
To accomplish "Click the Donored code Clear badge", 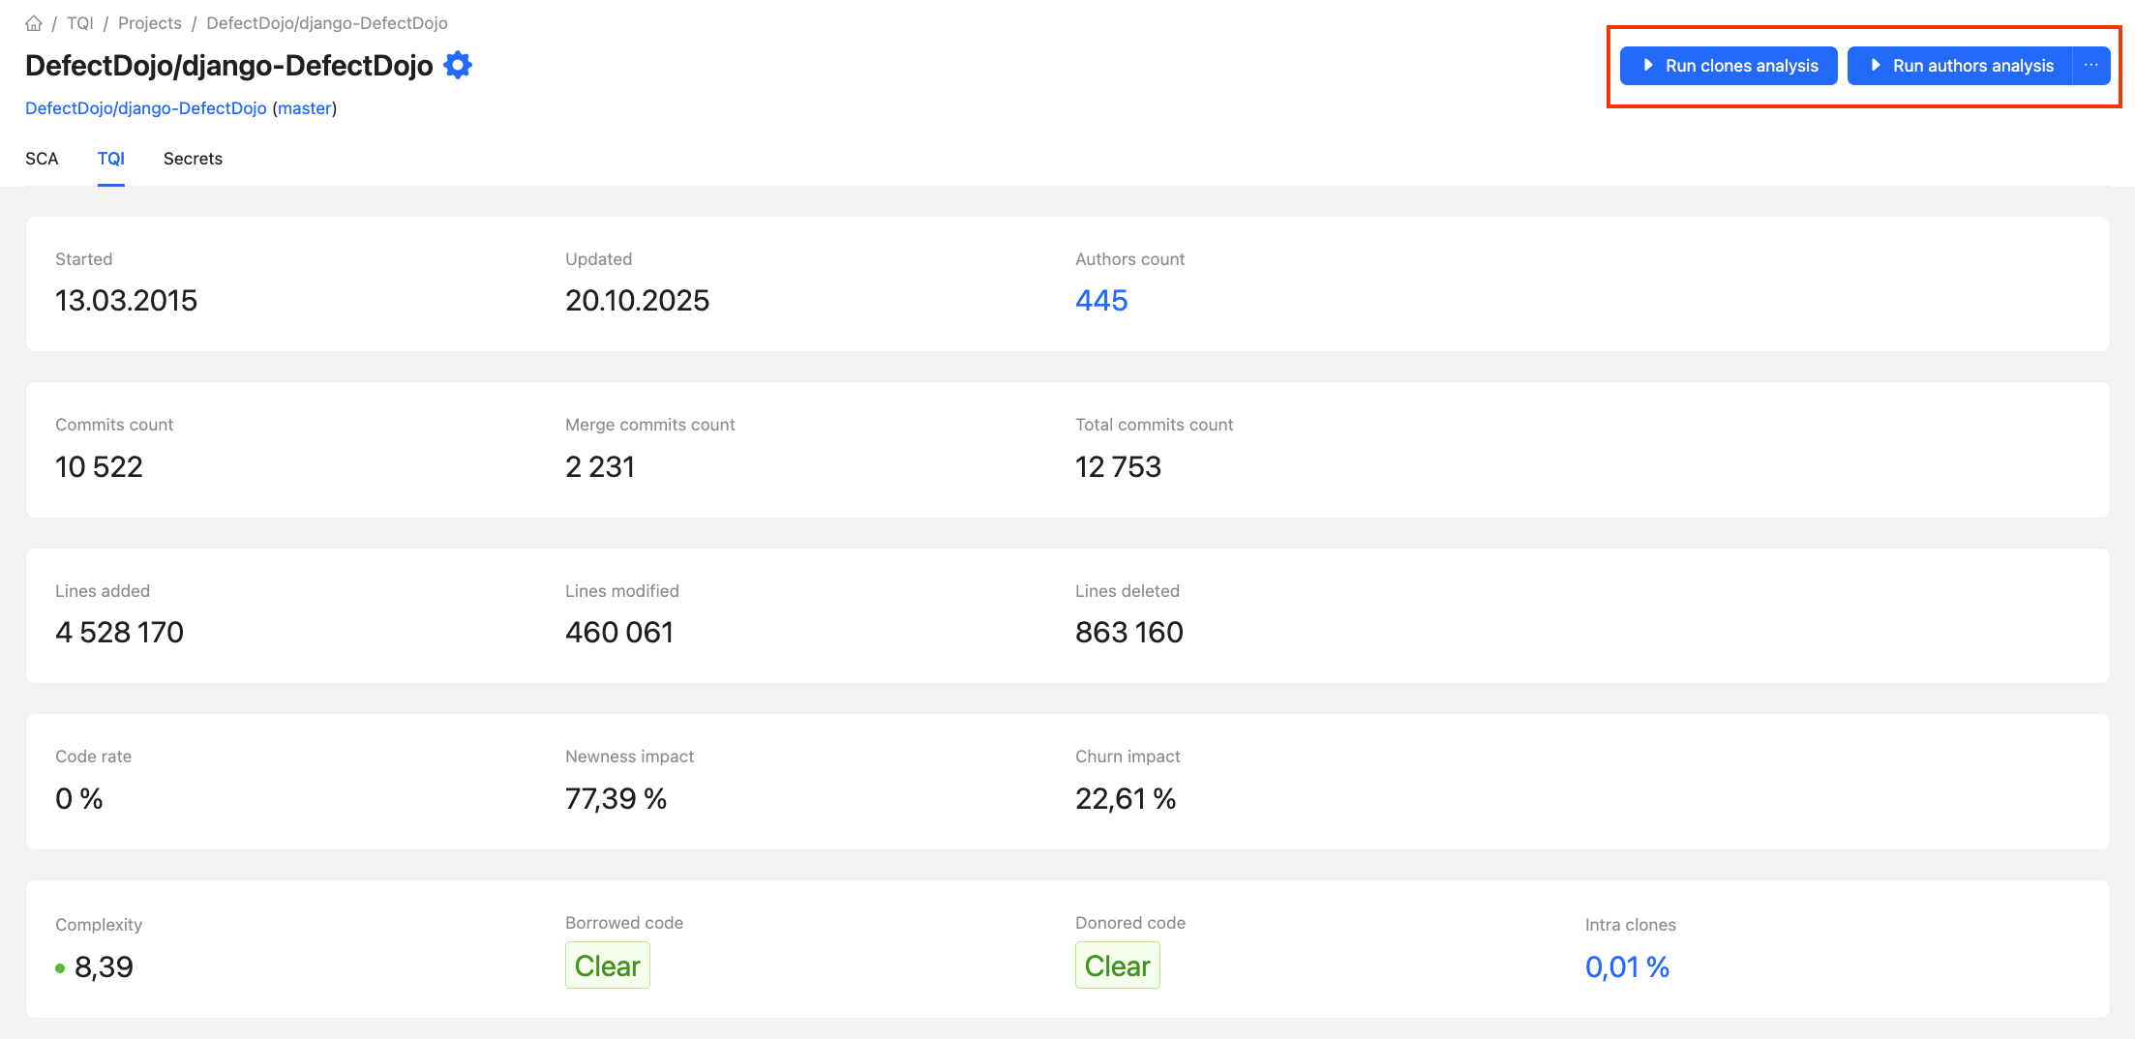I will 1117,965.
